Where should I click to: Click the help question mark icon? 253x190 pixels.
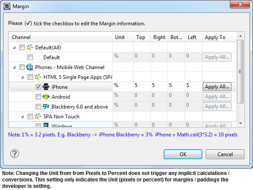(x=15, y=154)
